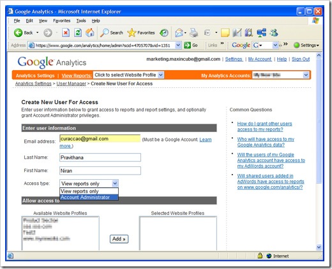332x269 pixels.
Task: Click the header Settings link
Action: 234,59
